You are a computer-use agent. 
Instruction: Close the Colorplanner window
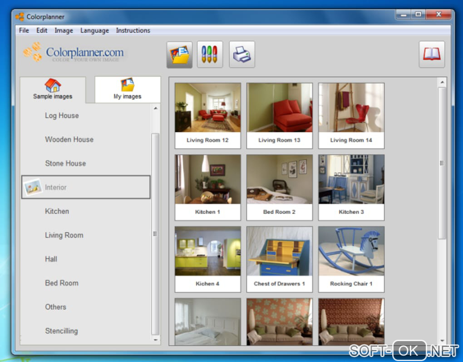pos(438,14)
